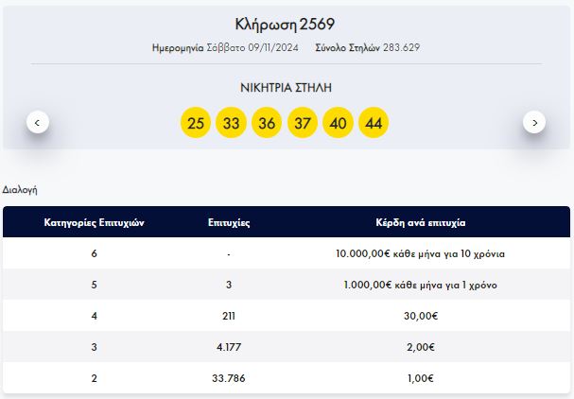
Task: Click the 211 winners cell
Action: coord(228,317)
